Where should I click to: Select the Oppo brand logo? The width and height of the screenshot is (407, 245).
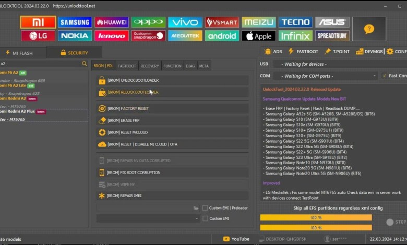click(x=148, y=22)
